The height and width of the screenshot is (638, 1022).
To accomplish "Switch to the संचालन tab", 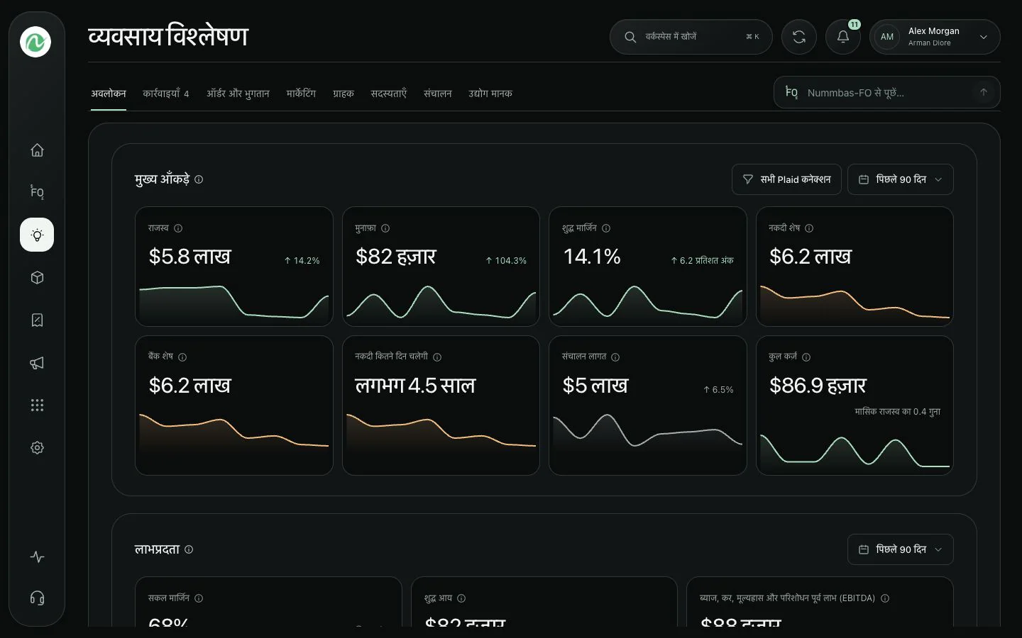I will coord(438,94).
